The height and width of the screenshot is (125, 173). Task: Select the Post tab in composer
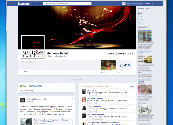pos(23,86)
